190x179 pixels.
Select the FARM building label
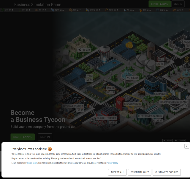click(x=90, y=76)
